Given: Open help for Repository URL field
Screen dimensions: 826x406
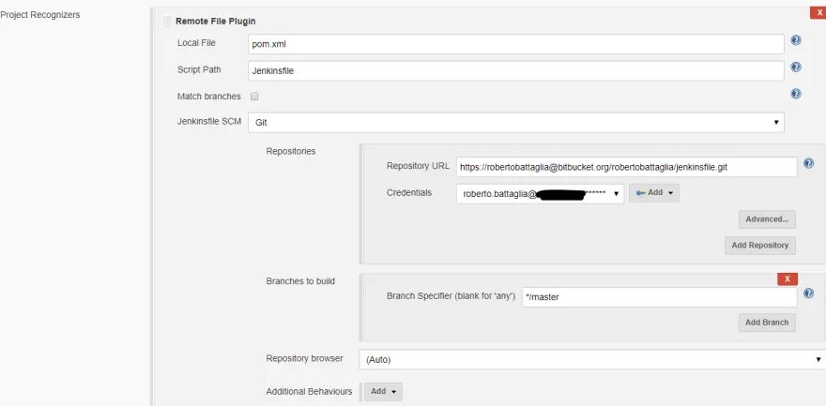Looking at the screenshot, I should point(808,164).
